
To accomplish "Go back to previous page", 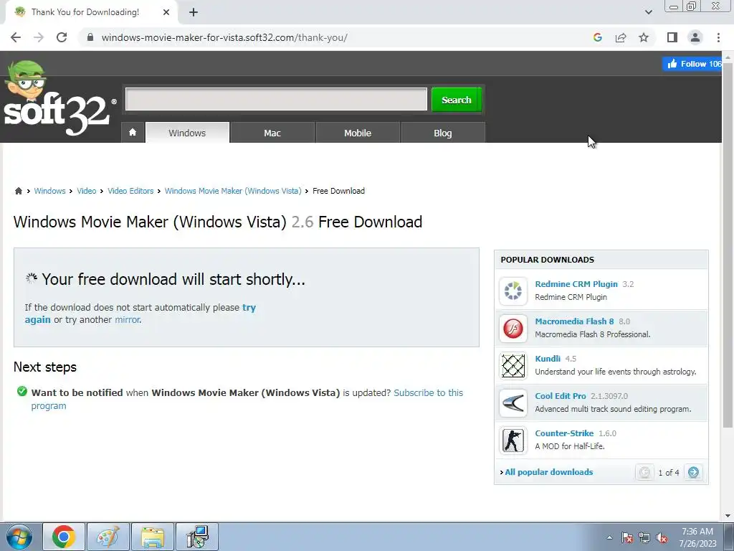I will [16, 37].
